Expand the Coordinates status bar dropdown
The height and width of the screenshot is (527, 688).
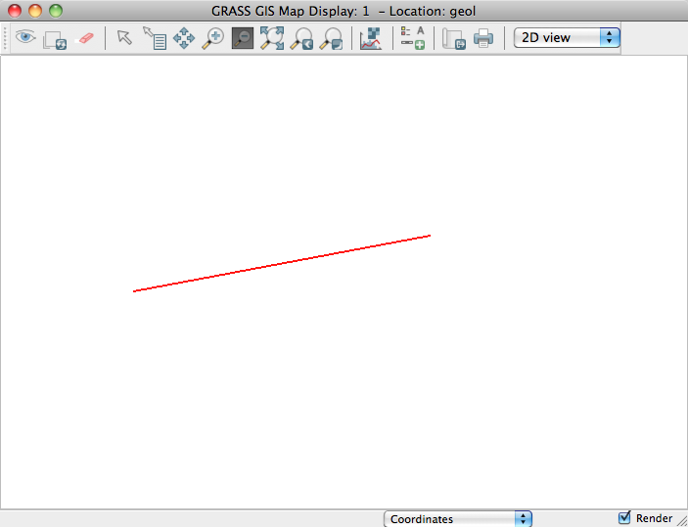coord(457,519)
